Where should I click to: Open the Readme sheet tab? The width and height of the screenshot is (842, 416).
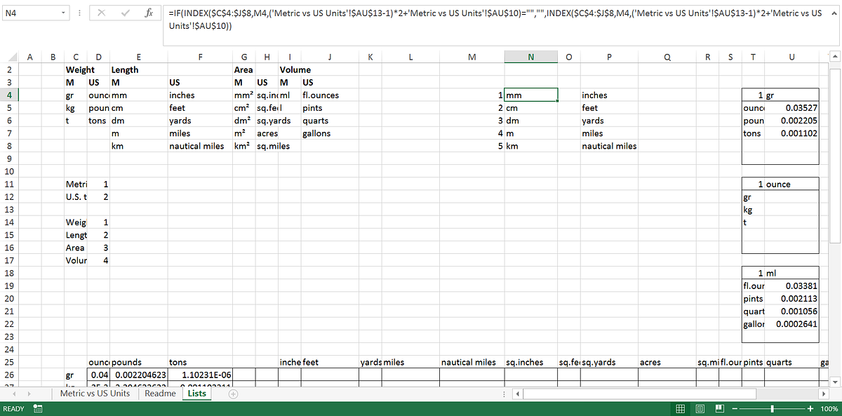tap(160, 394)
